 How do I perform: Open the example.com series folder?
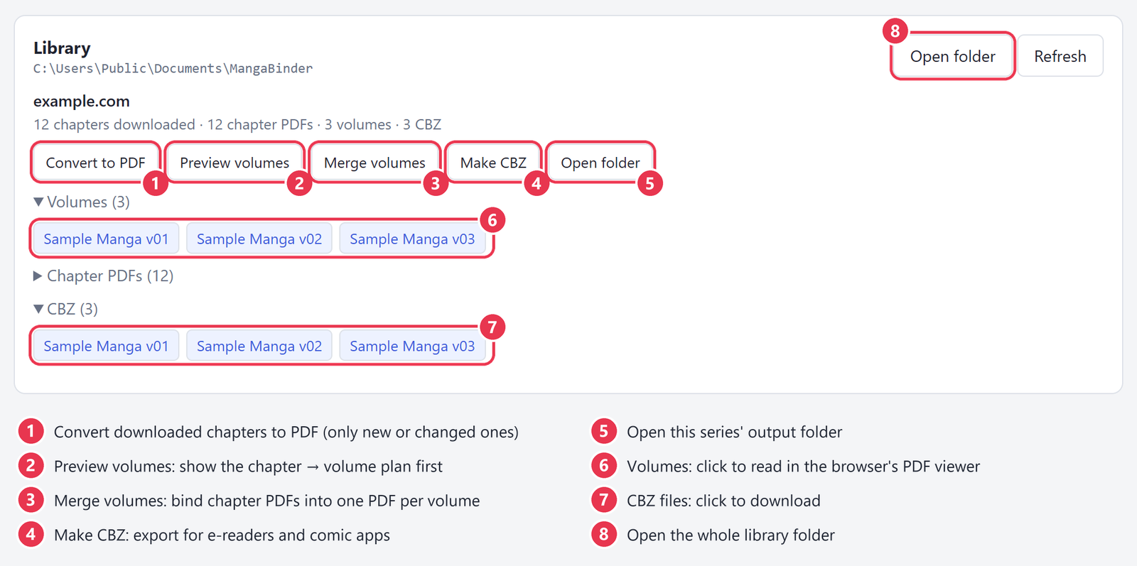coord(600,163)
